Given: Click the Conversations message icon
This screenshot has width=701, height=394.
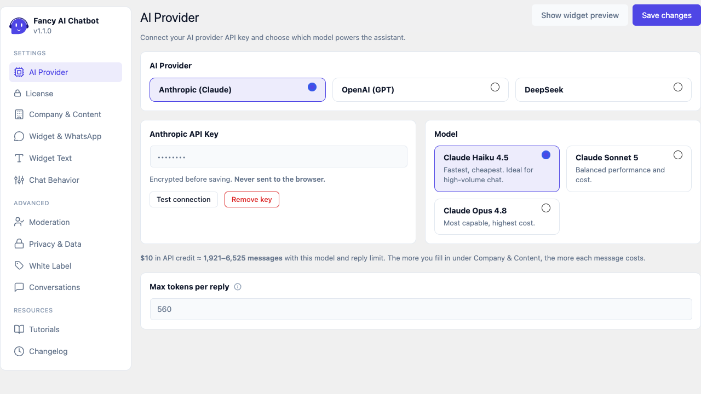Looking at the screenshot, I should tap(19, 287).
